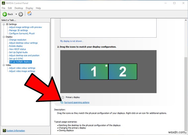Open Rotate display task

[x=16, y=46]
